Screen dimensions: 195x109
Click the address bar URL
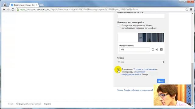79,9
